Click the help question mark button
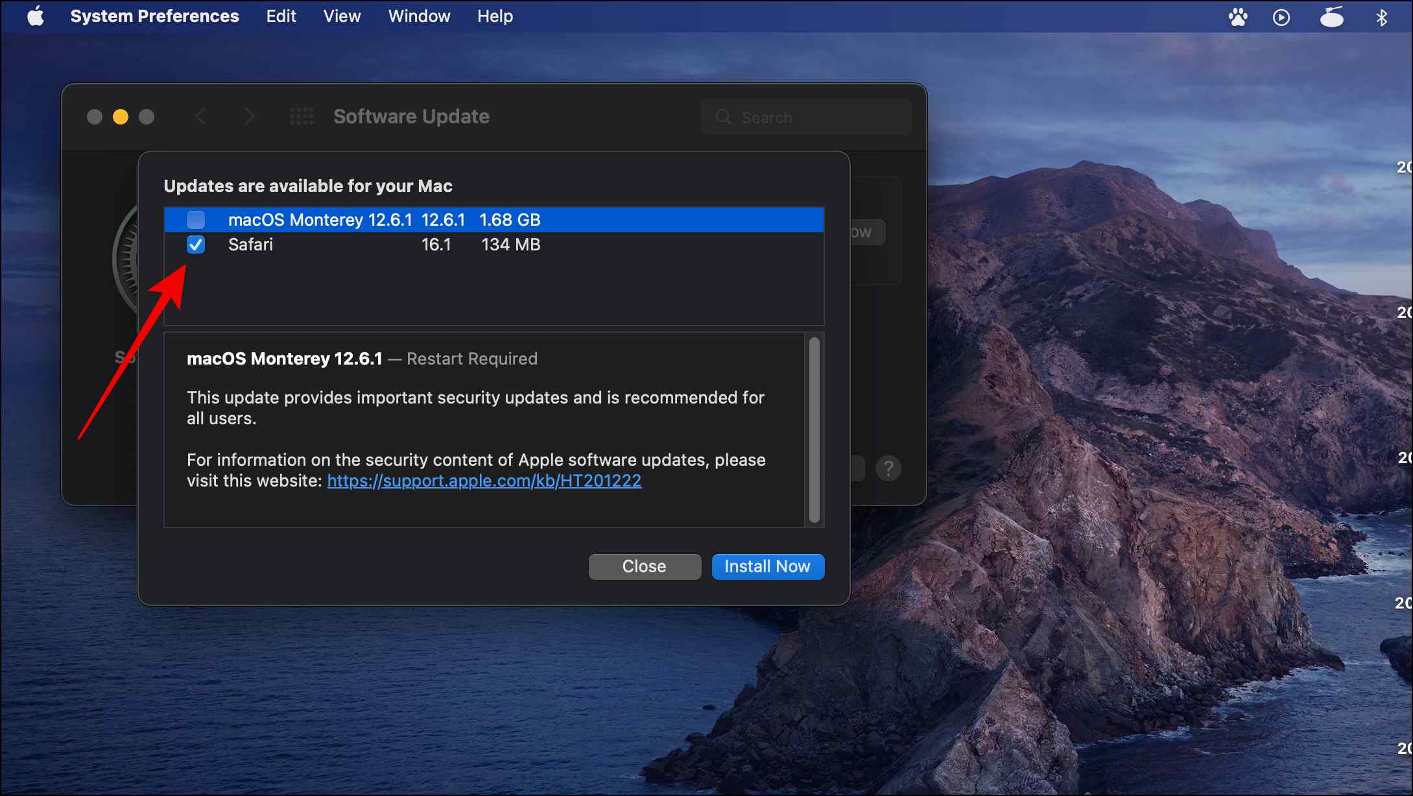This screenshot has width=1413, height=796. click(x=888, y=468)
